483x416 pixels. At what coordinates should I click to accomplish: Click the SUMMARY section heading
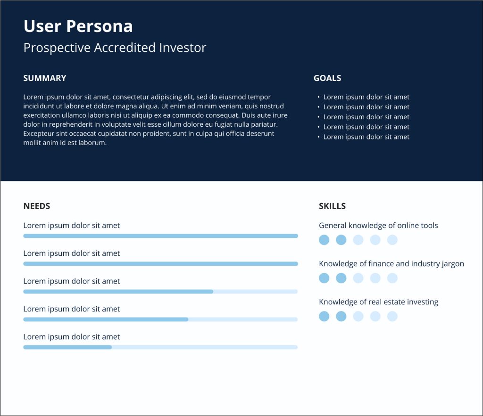pyautogui.click(x=45, y=78)
